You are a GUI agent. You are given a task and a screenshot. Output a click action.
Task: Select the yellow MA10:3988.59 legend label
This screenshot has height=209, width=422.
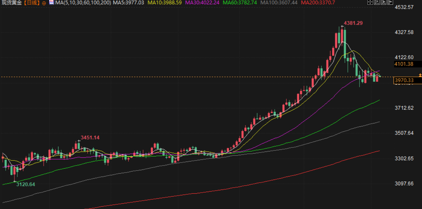164,3
